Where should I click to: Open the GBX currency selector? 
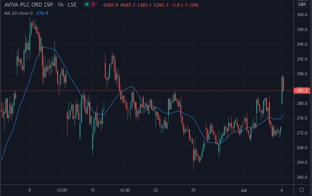coord(302,4)
